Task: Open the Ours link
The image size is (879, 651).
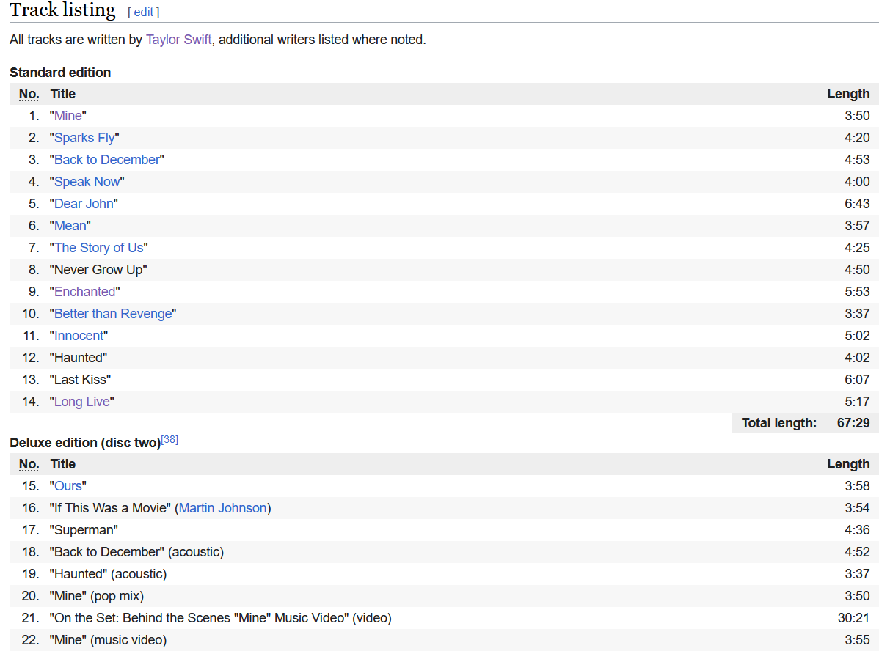Action: tap(68, 486)
